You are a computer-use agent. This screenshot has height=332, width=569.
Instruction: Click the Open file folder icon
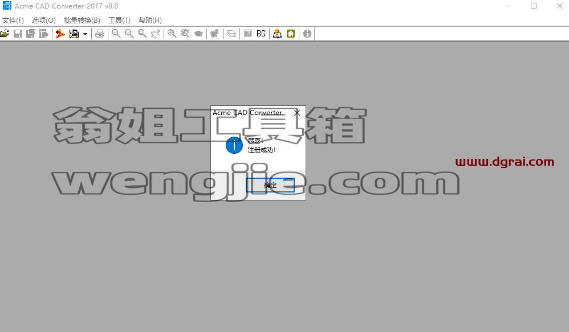click(x=5, y=34)
